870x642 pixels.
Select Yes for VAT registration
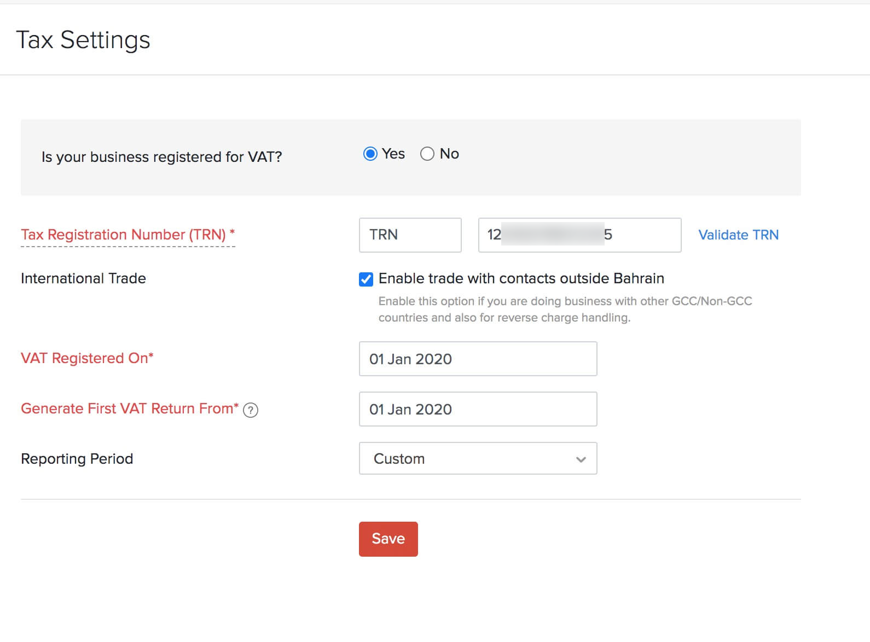[370, 154]
